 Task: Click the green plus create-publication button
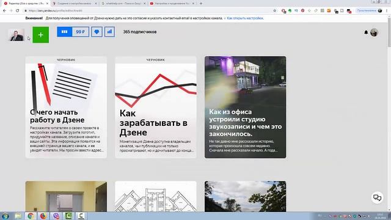coord(41,35)
